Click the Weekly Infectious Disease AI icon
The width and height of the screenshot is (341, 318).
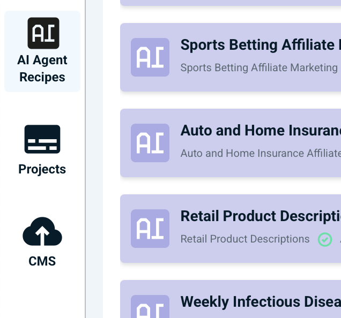click(150, 308)
